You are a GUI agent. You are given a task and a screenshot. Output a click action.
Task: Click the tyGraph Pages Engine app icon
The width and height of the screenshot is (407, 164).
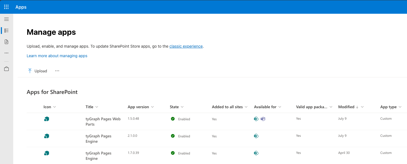46,136
